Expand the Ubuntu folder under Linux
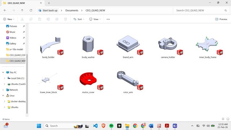231x130 pixels. 4,107
